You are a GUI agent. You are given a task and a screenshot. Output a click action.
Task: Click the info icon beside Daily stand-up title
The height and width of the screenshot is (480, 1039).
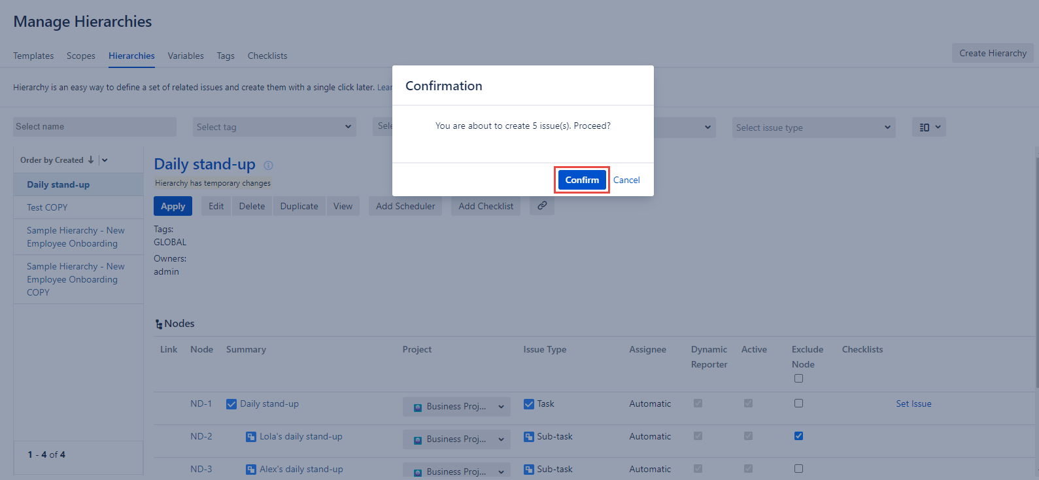[x=268, y=165]
